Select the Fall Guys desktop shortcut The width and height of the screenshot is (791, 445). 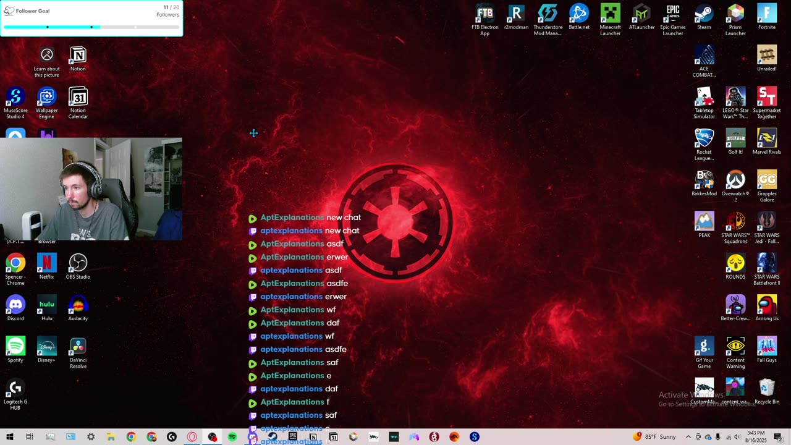(x=767, y=350)
